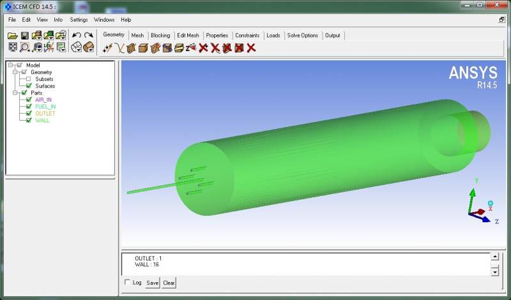Click the Save log button
The height and width of the screenshot is (300, 511).
pos(152,283)
